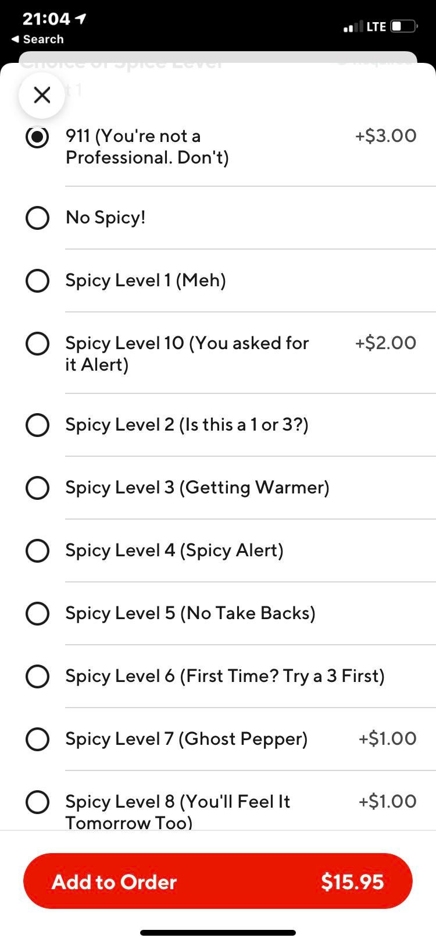
Task: Tap the location arrow in status bar
Action: tap(81, 19)
